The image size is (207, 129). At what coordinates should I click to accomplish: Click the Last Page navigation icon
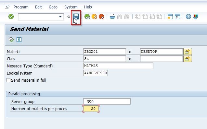pos(159,17)
